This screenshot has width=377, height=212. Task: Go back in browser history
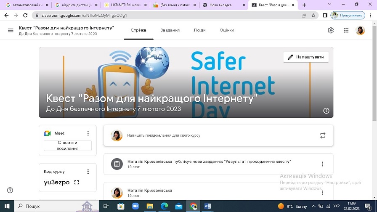tap(6, 16)
